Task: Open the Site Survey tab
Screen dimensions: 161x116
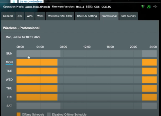Action: (x=128, y=16)
